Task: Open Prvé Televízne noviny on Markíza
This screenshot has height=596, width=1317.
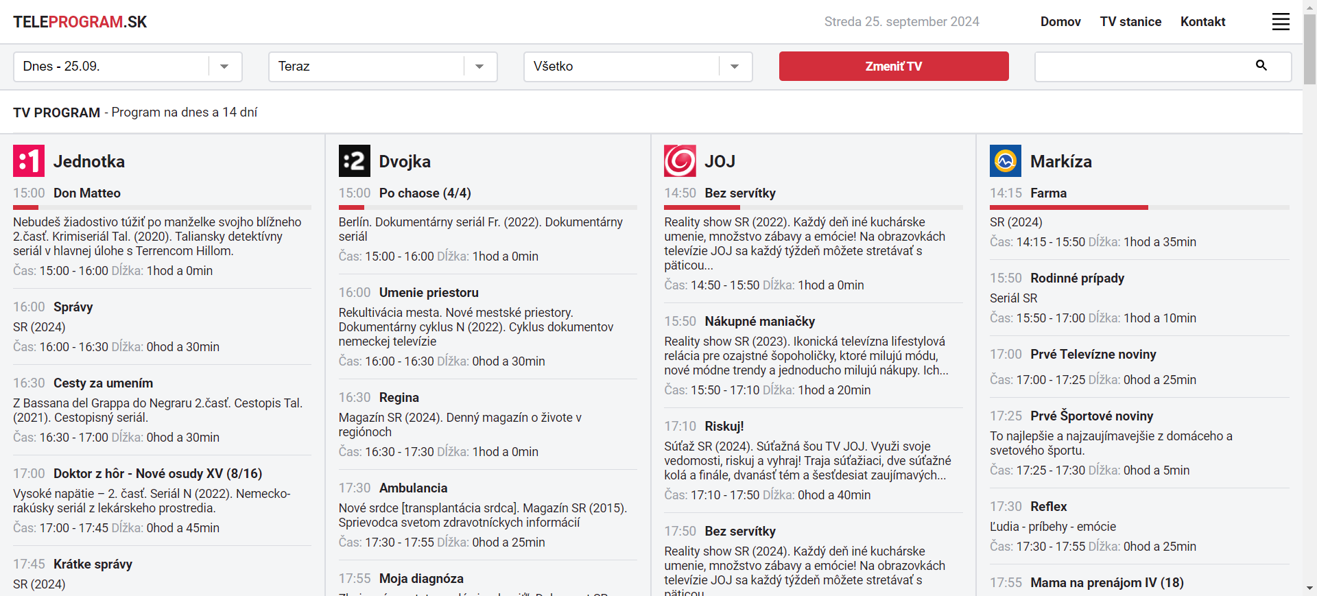Action: pos(1093,355)
